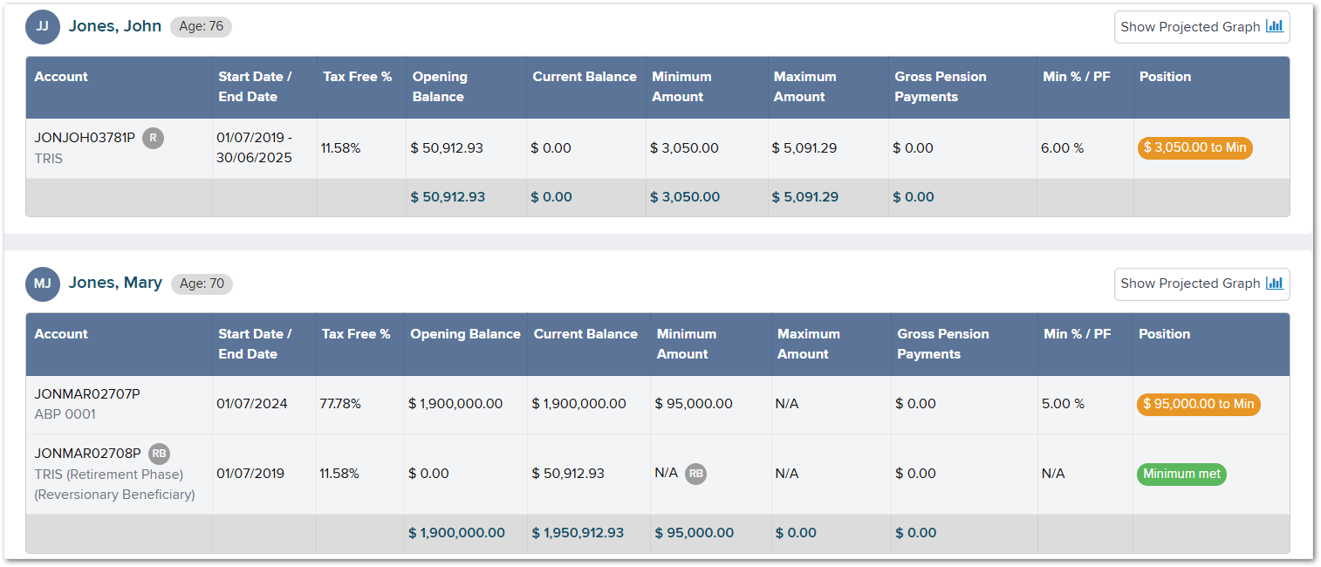Toggle the green 'Minimum met' status badge
Screen dimensions: 1321x567
1181,474
